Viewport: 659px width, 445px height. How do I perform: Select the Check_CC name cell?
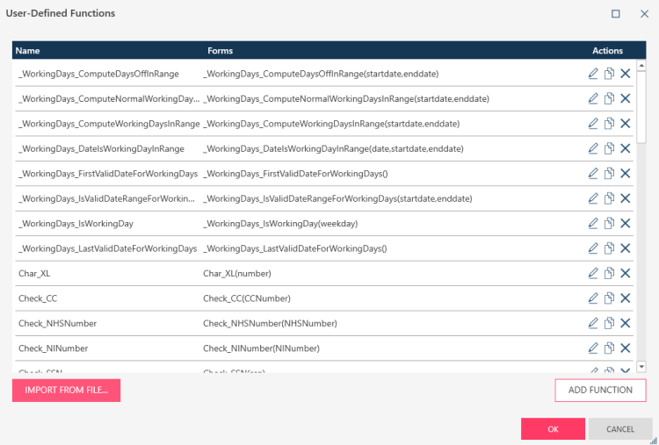pos(38,298)
